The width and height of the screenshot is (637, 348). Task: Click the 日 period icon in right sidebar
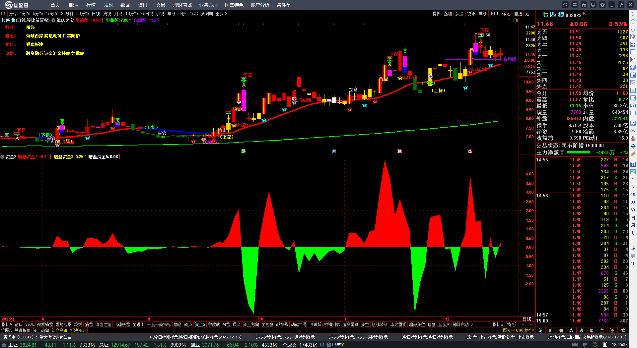(x=633, y=218)
